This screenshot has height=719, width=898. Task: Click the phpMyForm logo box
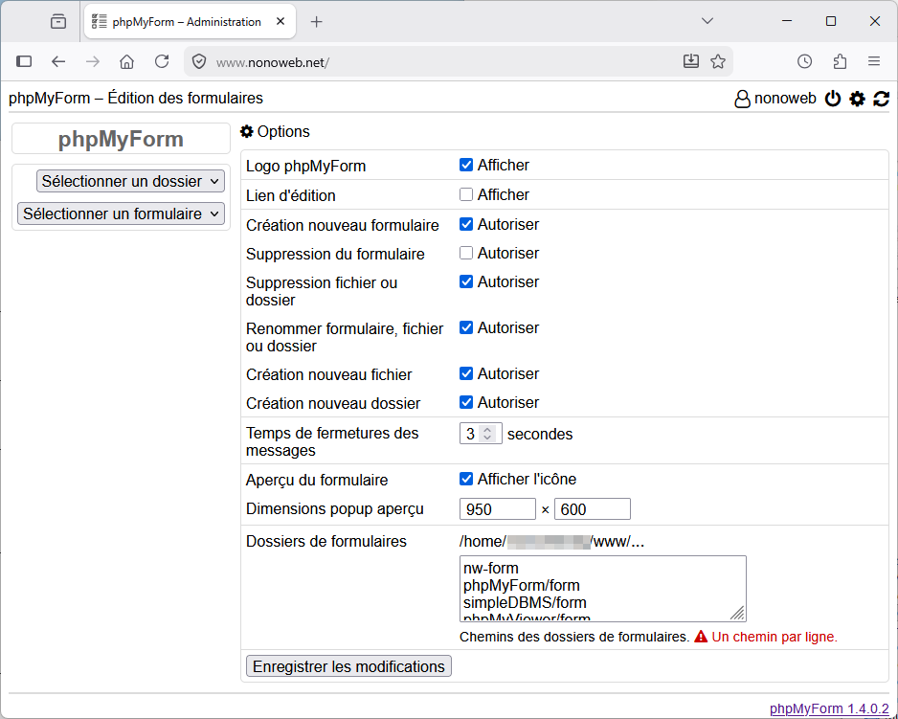point(121,139)
